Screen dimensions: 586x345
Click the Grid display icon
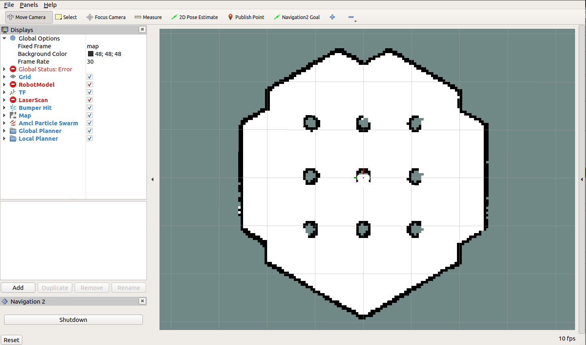tap(13, 77)
